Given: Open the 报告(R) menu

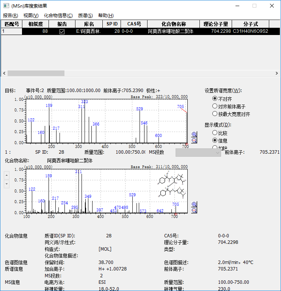Looking at the screenshot, I should (x=10, y=16).
